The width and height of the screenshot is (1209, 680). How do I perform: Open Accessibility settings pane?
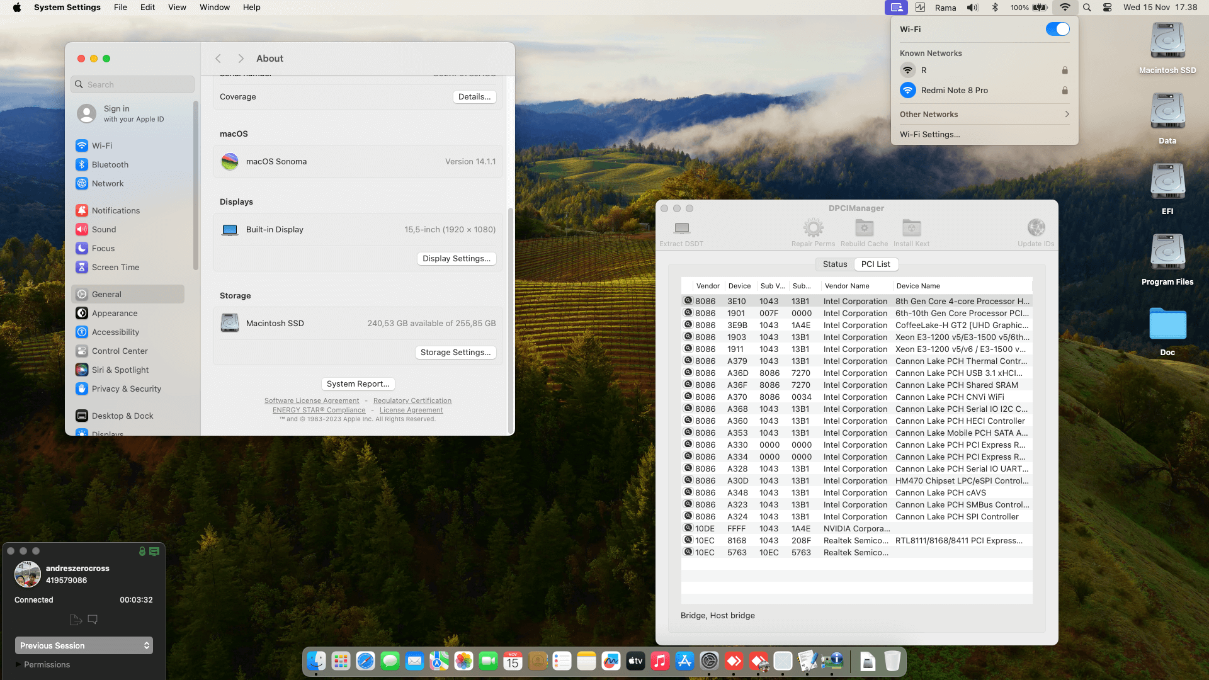(x=128, y=332)
